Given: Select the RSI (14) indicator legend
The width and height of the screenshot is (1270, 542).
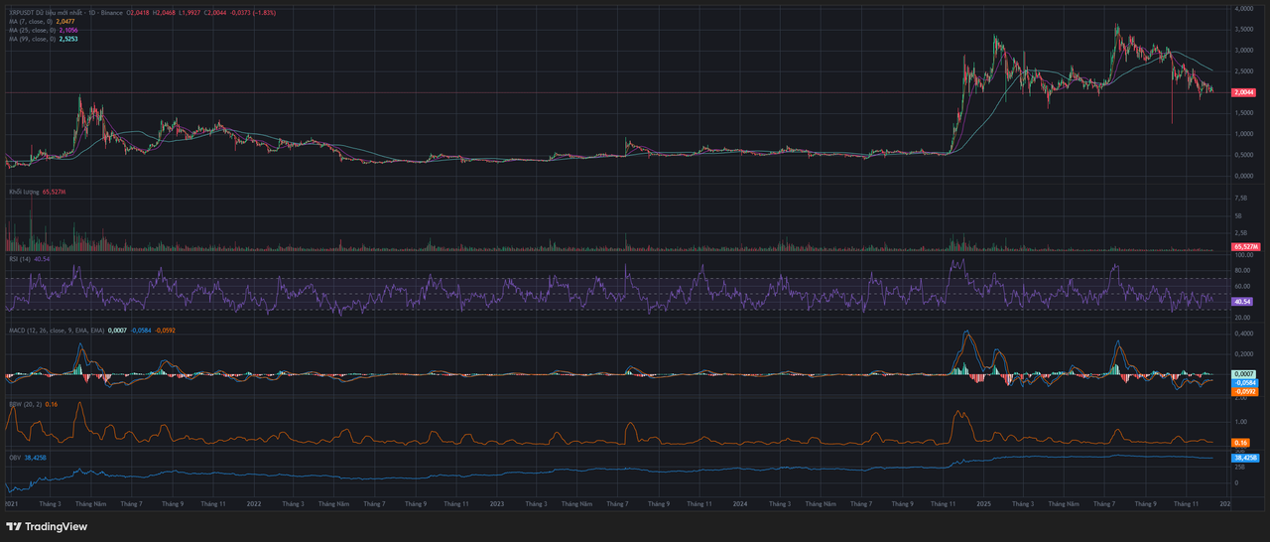Looking at the screenshot, I should click(x=20, y=259).
